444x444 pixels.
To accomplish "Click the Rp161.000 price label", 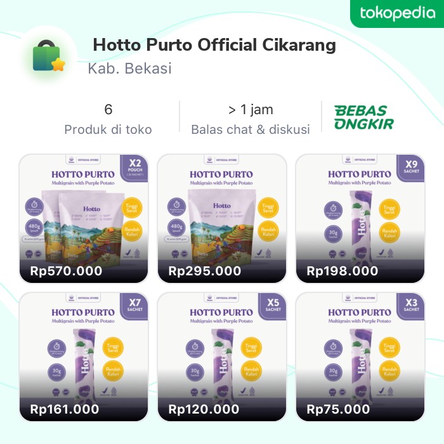I will point(65,409).
